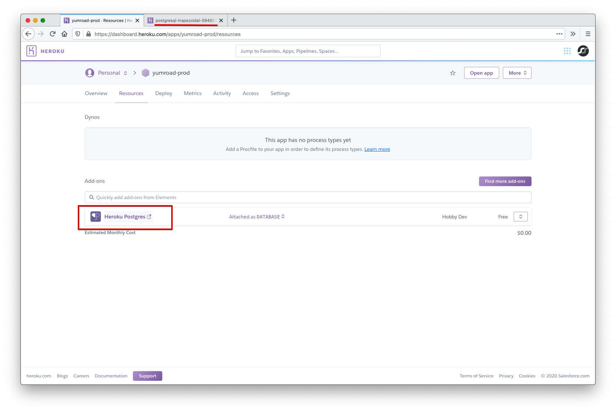Open the Cookies footer link
This screenshot has width=616, height=412.
tap(527, 376)
